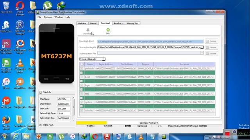Open Internet Explorer from the taskbar
250x140 pixels.
point(16,136)
